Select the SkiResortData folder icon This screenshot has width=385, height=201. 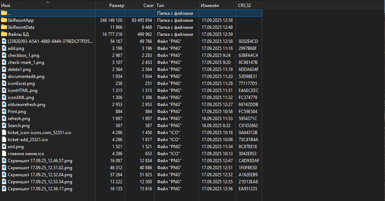pos(4,27)
